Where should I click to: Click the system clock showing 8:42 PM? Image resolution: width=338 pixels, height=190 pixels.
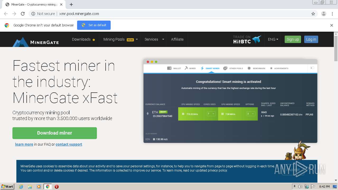click(x=324, y=187)
